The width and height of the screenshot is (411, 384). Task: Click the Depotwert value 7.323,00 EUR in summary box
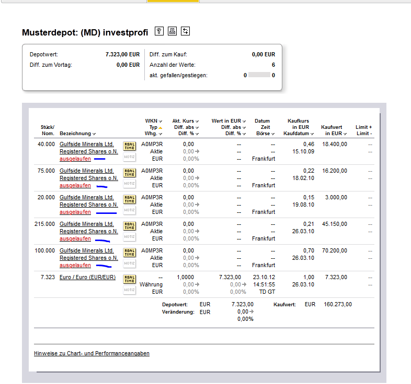click(123, 54)
